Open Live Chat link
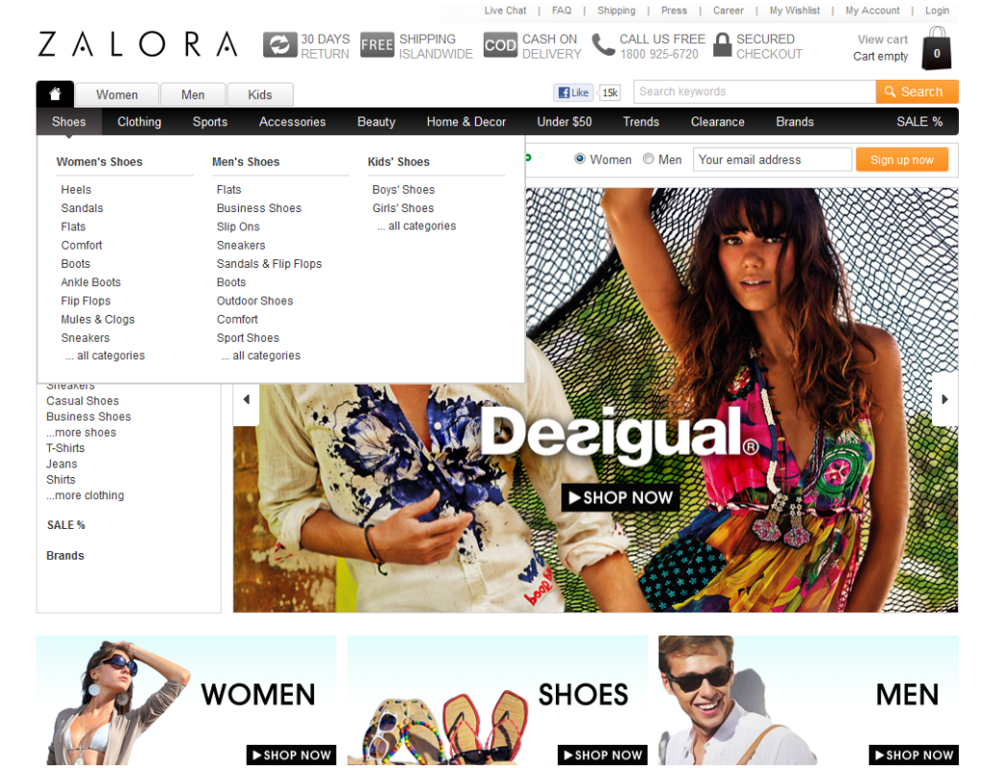The width and height of the screenshot is (982, 768). pyautogui.click(x=505, y=11)
